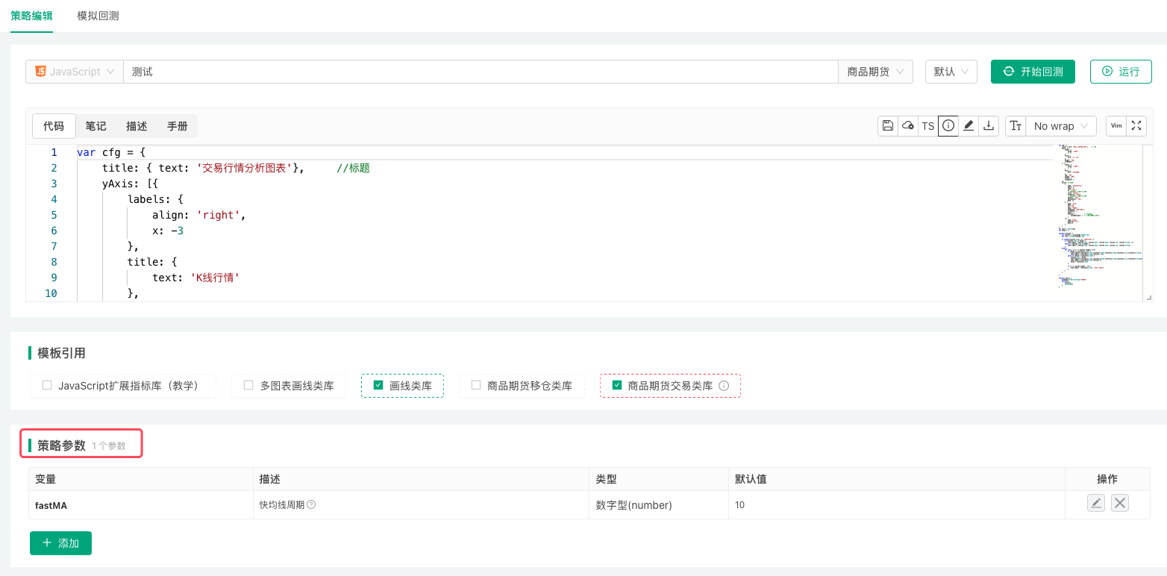Viewport: 1167px width, 576px height.
Task: Click the 添加 parameter button
Action: tap(60, 543)
